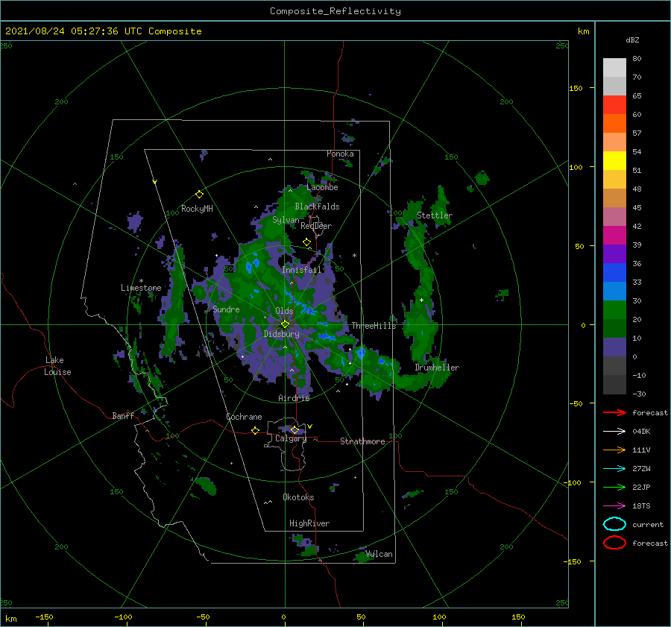Select the blue 33–36 dBZ swatch

coord(614,273)
